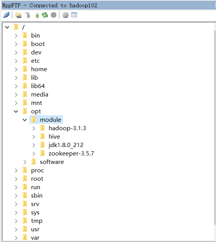This screenshot has height=242, width=216.
Task: Select the tmp folder name
Action: [x=37, y=221]
